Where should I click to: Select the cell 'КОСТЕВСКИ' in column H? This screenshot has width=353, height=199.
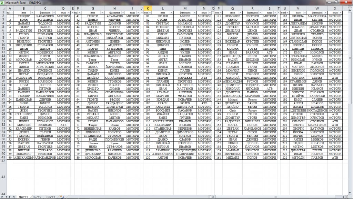[114, 34]
